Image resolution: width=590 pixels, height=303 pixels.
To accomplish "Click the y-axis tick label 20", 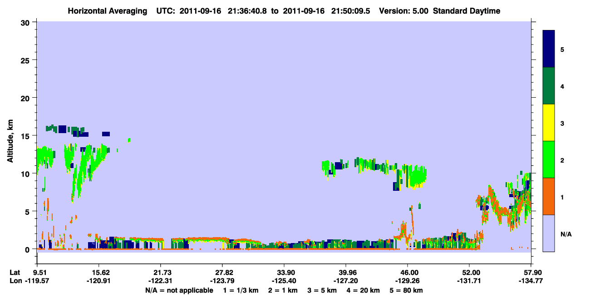I will (x=26, y=98).
